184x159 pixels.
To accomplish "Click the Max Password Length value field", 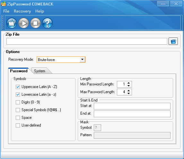I will point(122,92).
